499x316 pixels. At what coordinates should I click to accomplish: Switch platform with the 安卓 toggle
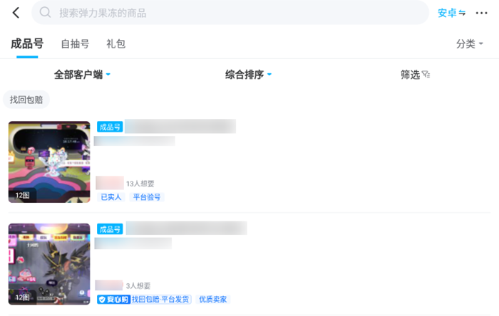pos(451,13)
